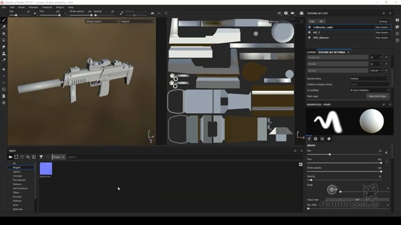
Task: Open the Default camera dropdown
Action: [x=102, y=21]
